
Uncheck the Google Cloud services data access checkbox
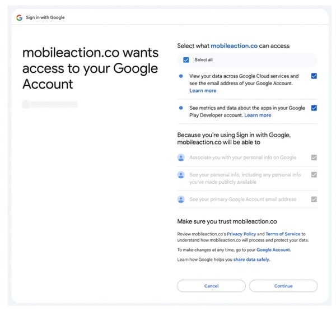coord(314,76)
